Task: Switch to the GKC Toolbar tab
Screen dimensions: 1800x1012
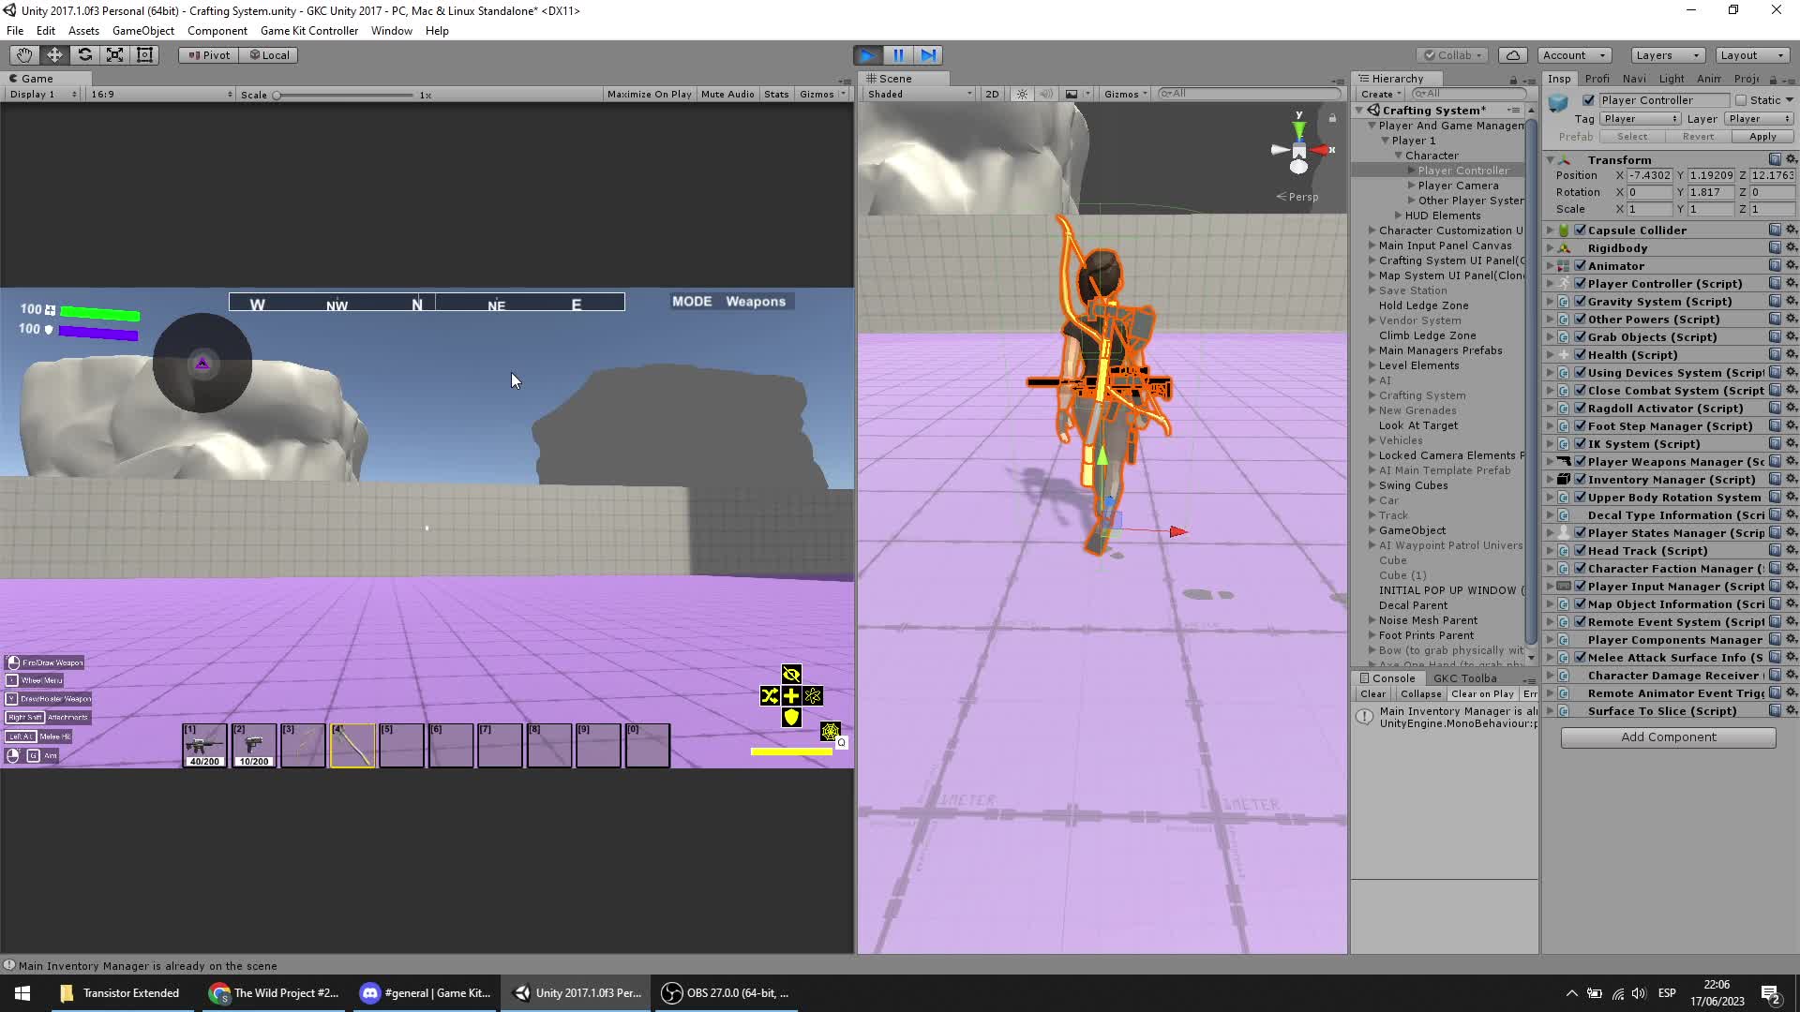Action: pyautogui.click(x=1464, y=678)
